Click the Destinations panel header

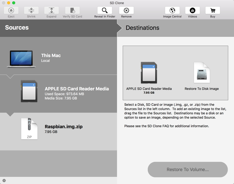click(176, 28)
